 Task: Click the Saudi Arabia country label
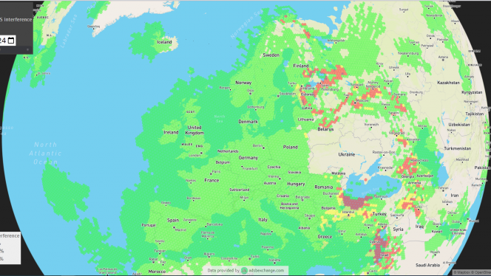(427, 265)
